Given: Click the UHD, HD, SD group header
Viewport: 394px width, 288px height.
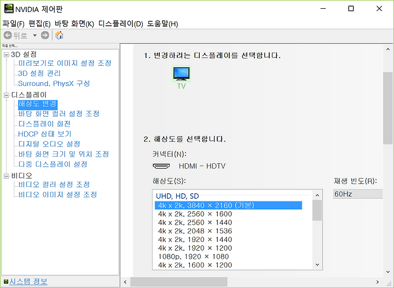Looking at the screenshot, I should [x=177, y=196].
